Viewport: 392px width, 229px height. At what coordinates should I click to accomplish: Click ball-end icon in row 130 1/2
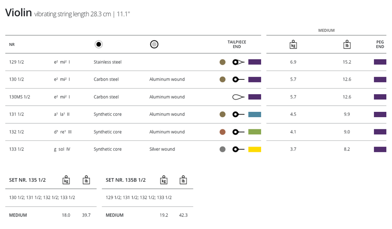pos(238,79)
